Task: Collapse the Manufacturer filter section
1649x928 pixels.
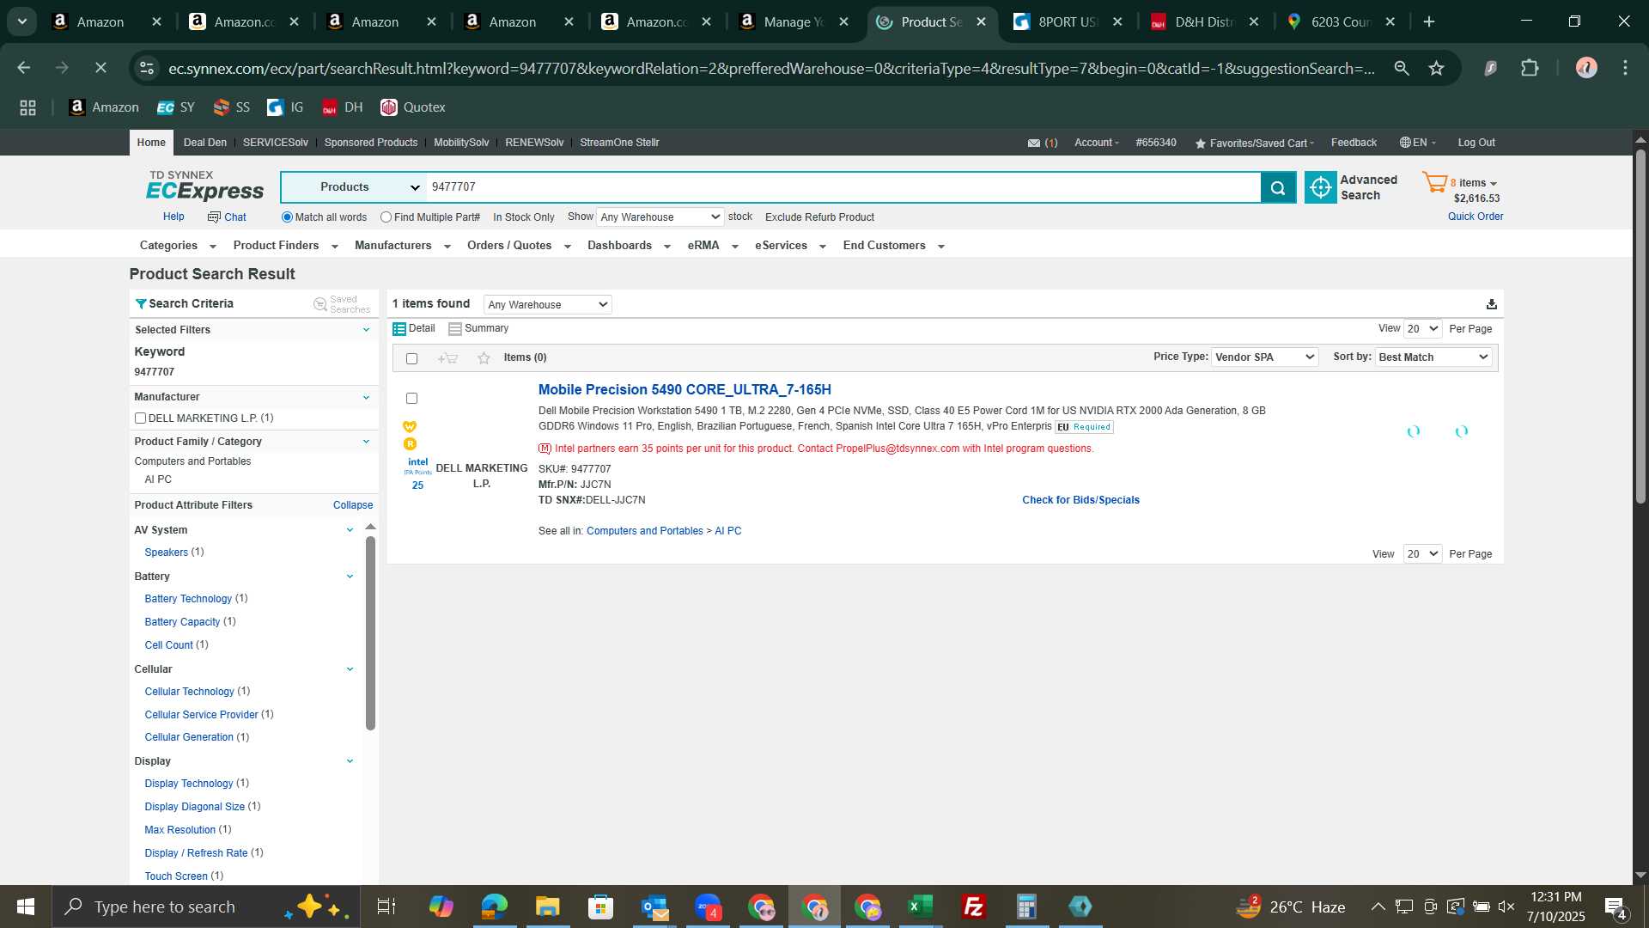Action: 366,397
